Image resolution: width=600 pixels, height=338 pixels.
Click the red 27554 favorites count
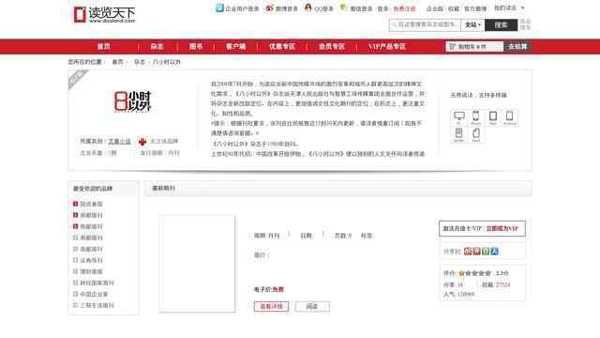tap(502, 284)
